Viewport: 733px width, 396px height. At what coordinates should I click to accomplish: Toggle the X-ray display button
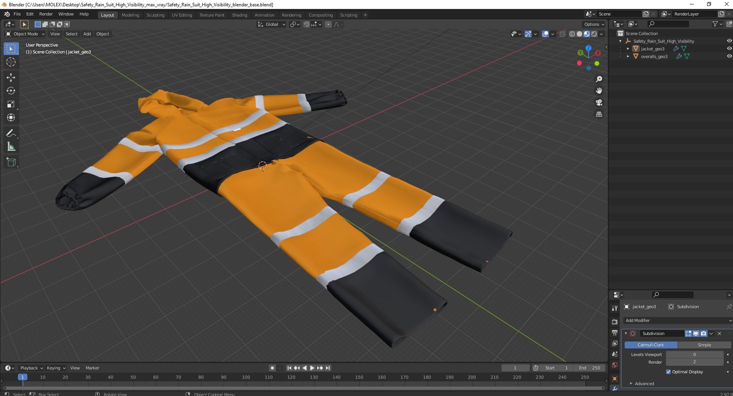(562, 34)
